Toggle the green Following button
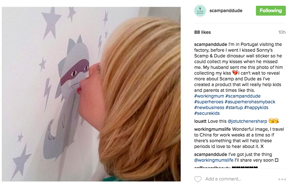290x184 pixels. (271, 11)
